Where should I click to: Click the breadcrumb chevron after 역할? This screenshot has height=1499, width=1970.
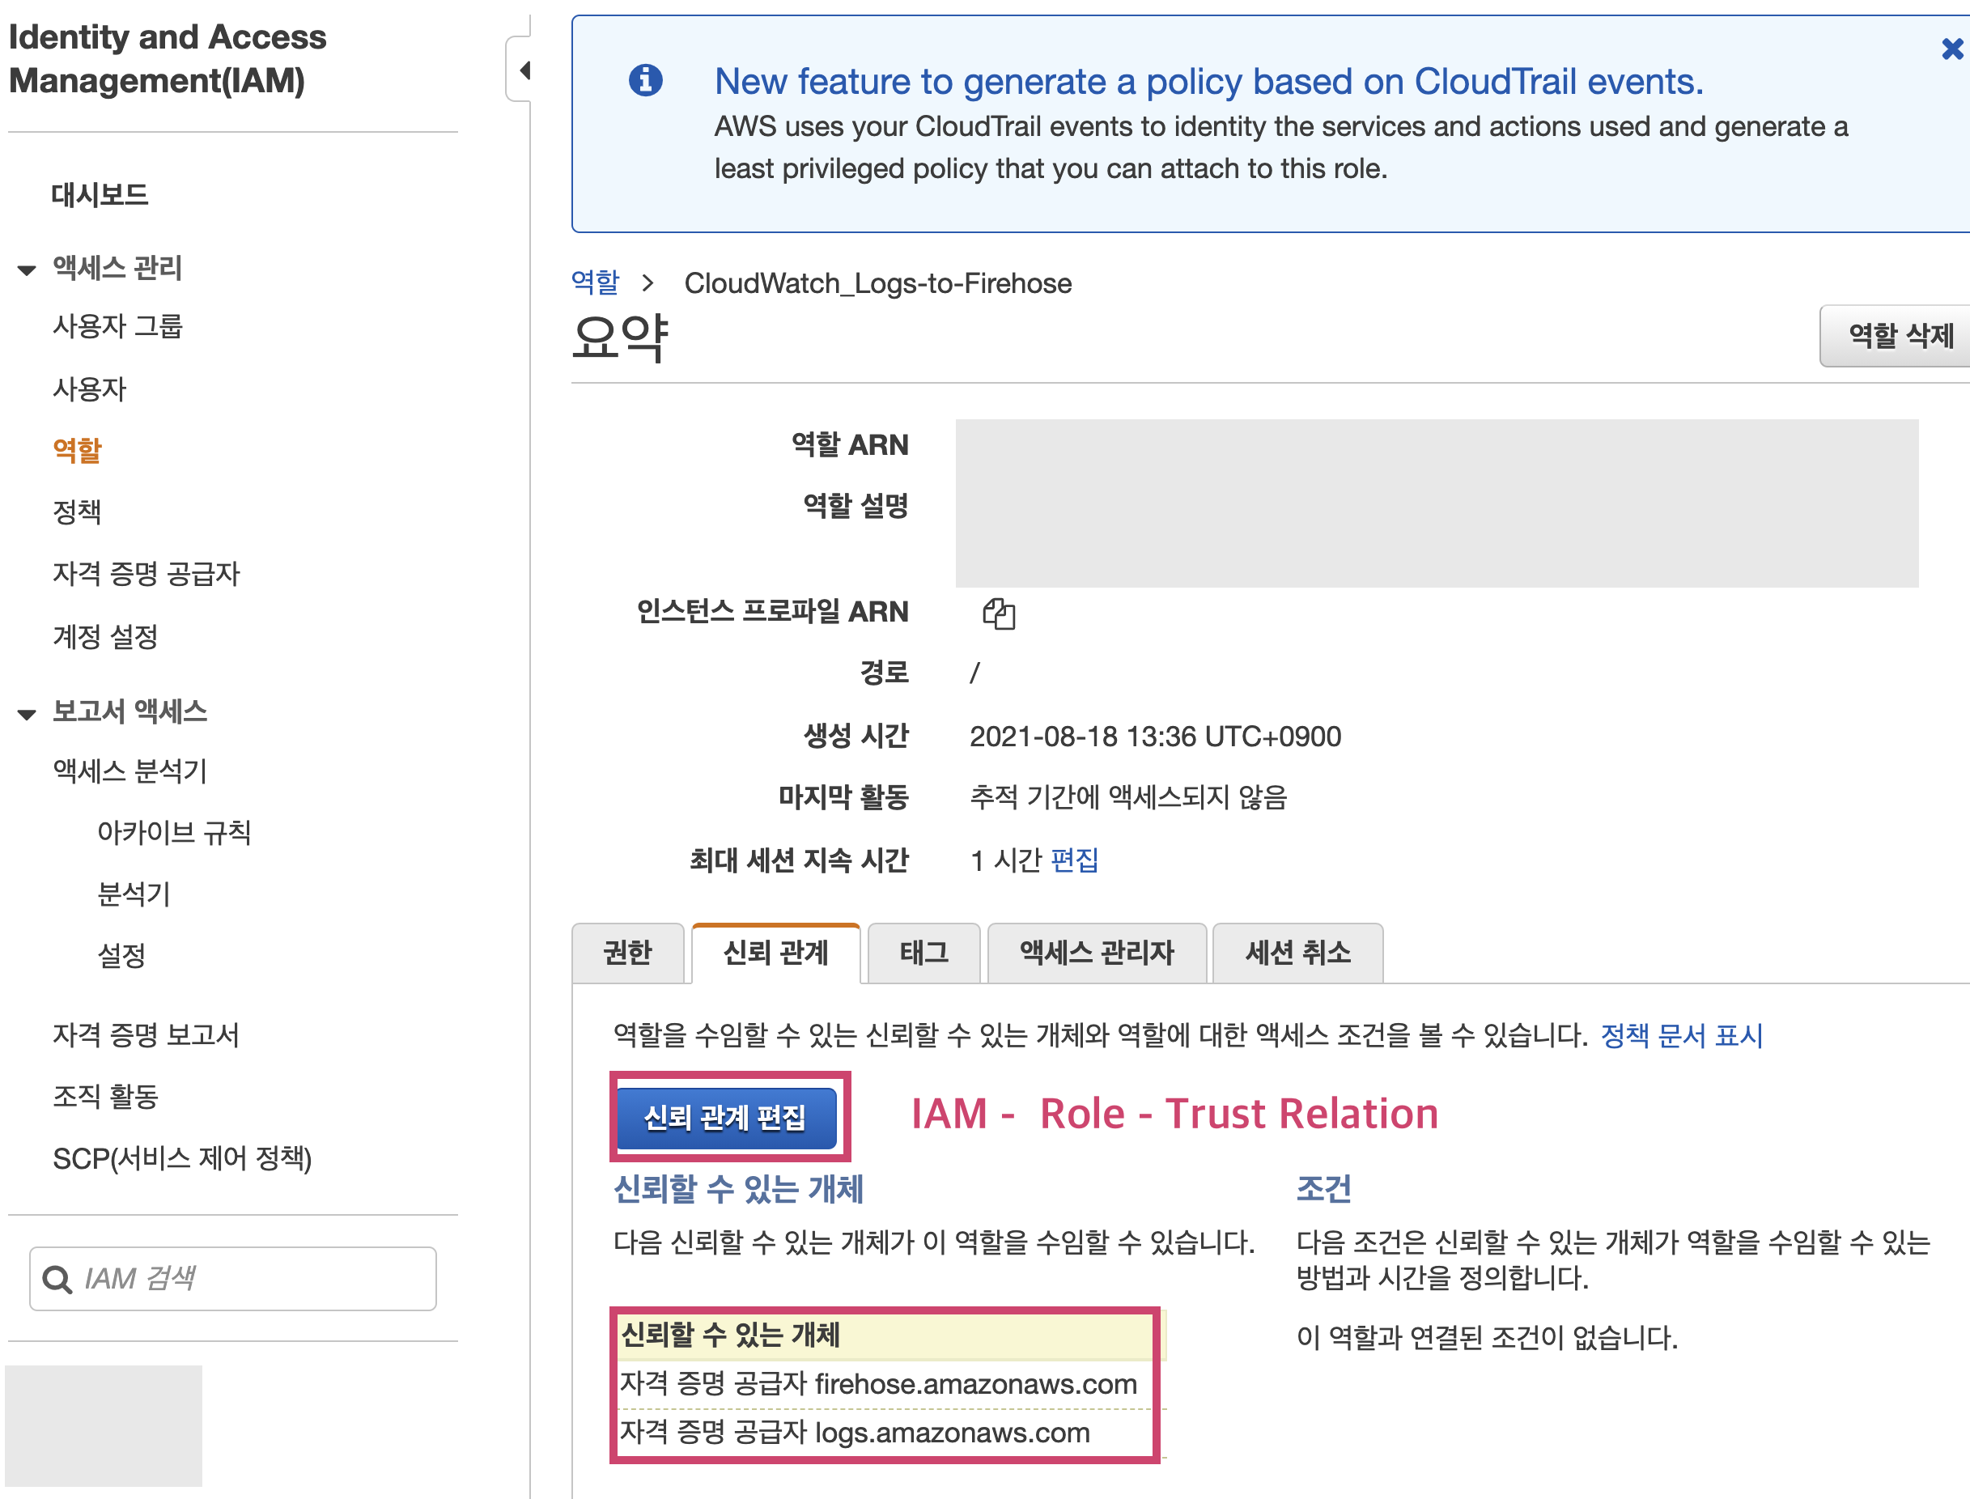648,284
